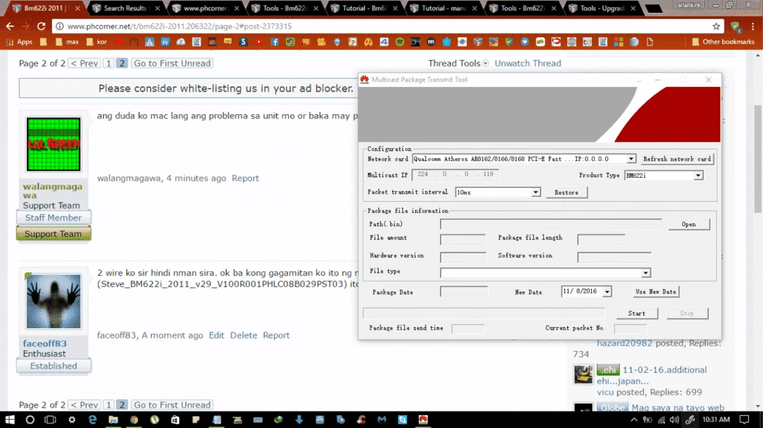
Task: Click the Refresh network card button
Action: (x=677, y=159)
